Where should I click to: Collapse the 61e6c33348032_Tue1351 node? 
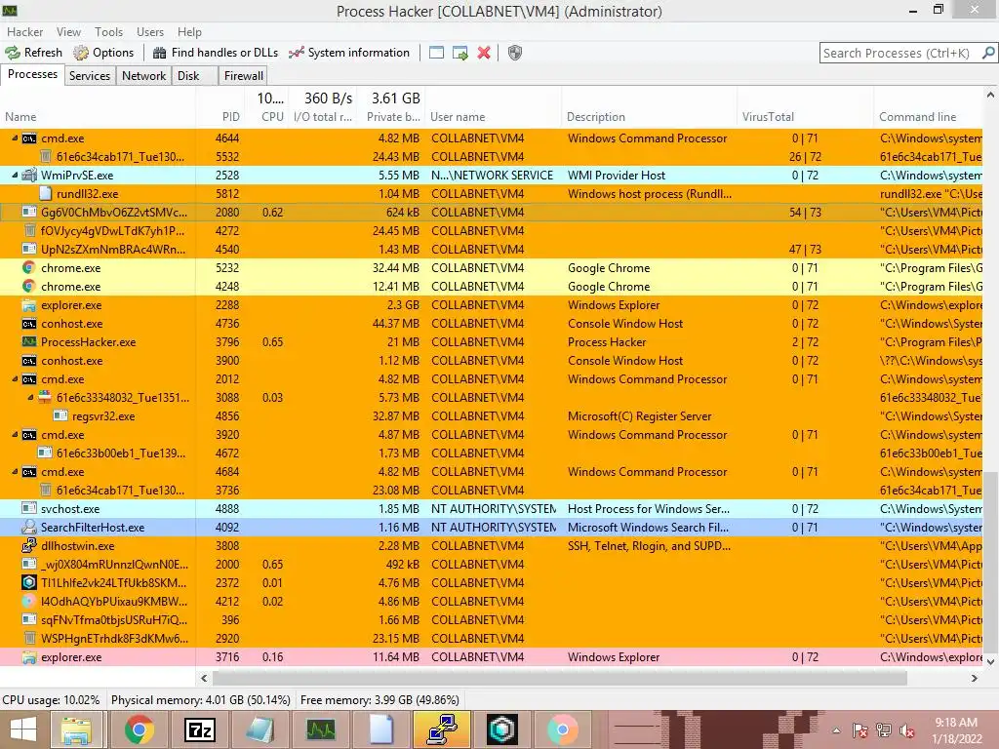[30, 398]
